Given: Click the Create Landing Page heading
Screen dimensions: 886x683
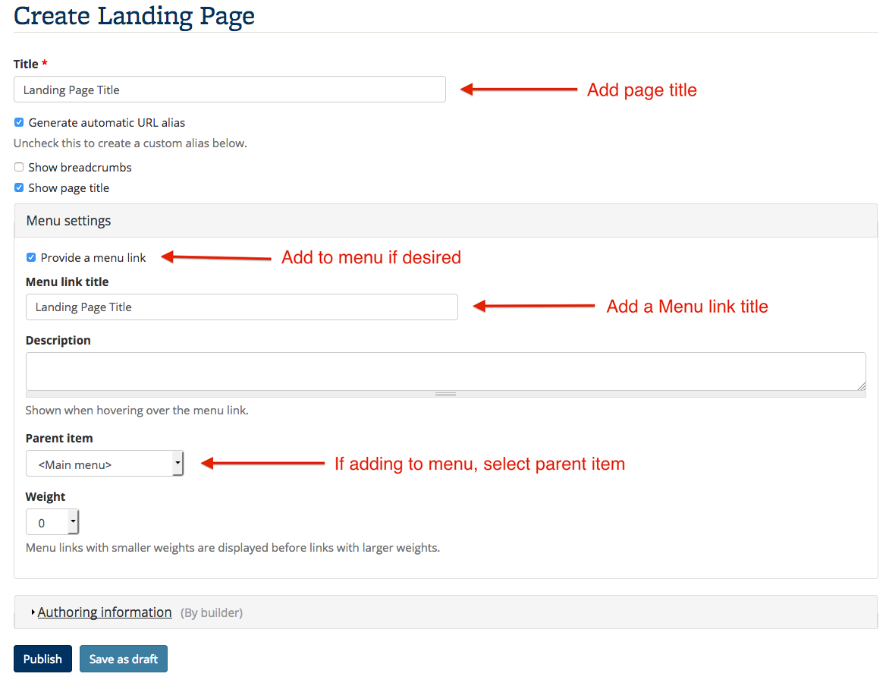Looking at the screenshot, I should click(x=134, y=16).
